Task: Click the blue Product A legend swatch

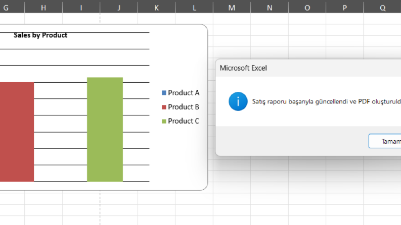Action: point(164,93)
